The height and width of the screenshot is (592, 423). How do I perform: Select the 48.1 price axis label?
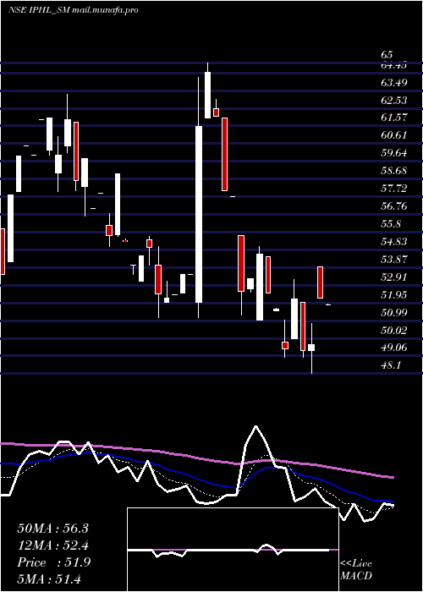[x=391, y=365]
